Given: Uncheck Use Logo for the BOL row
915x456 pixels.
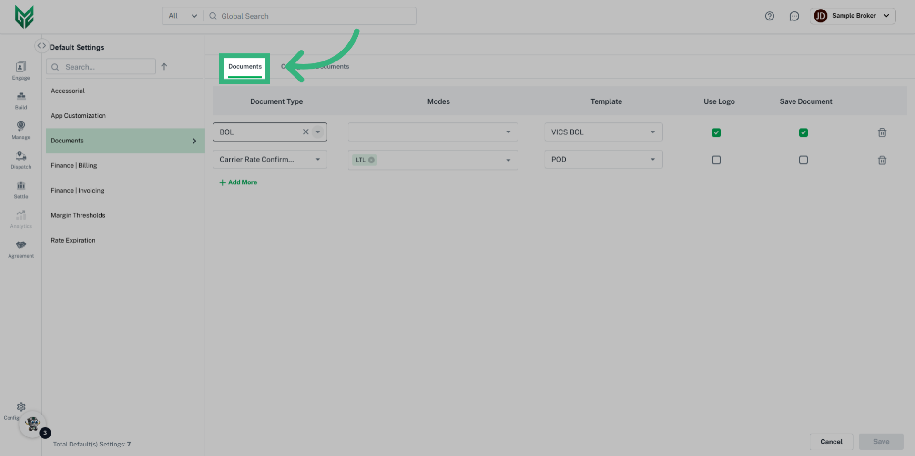Looking at the screenshot, I should tap(716, 132).
